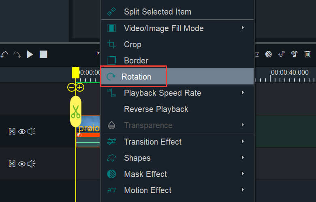Select Reverse Playback menu entry

[156, 109]
